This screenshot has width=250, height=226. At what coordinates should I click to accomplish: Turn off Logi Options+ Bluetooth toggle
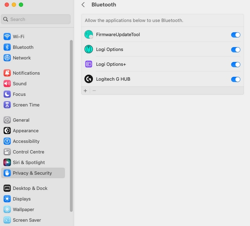point(235,64)
